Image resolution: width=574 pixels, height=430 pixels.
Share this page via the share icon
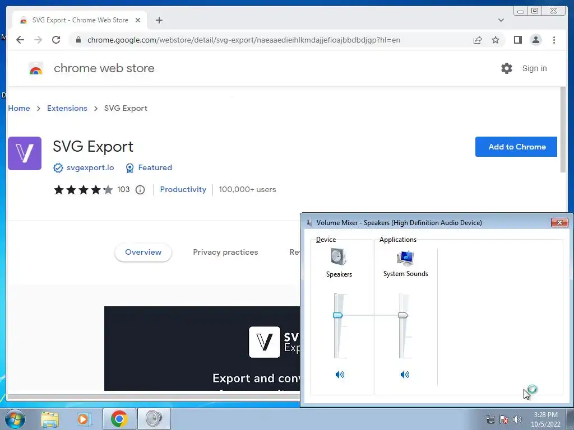coord(478,40)
